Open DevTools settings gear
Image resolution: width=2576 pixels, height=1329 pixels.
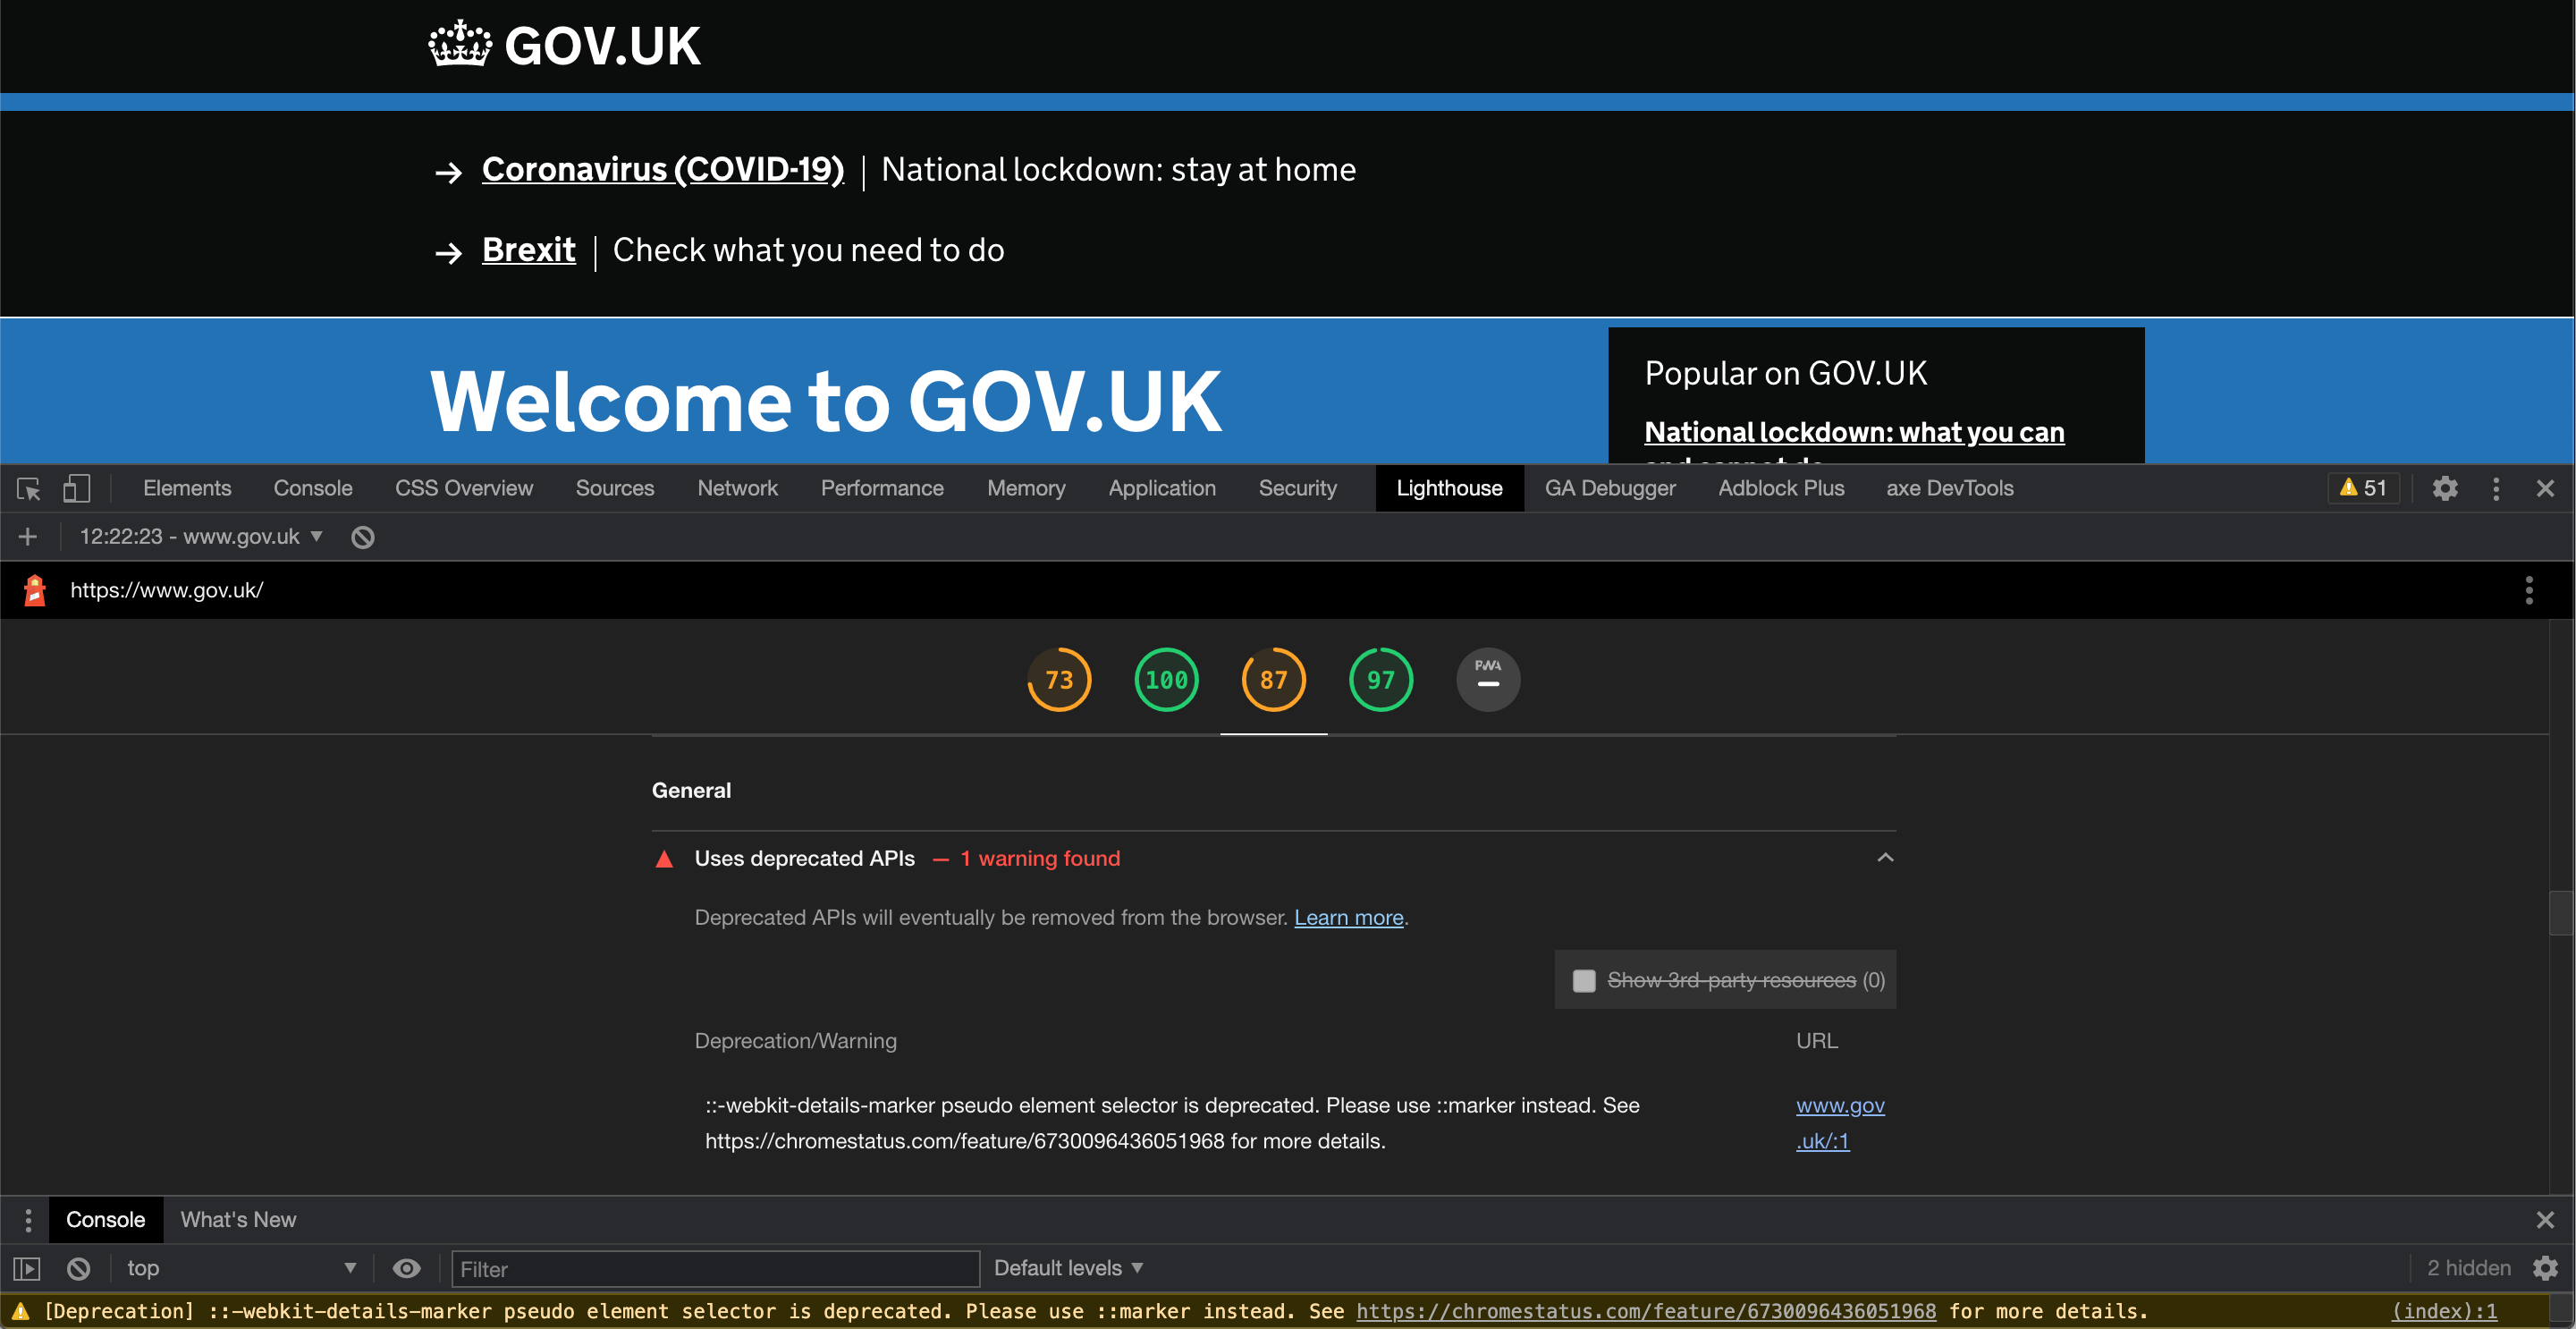pyautogui.click(x=2445, y=488)
